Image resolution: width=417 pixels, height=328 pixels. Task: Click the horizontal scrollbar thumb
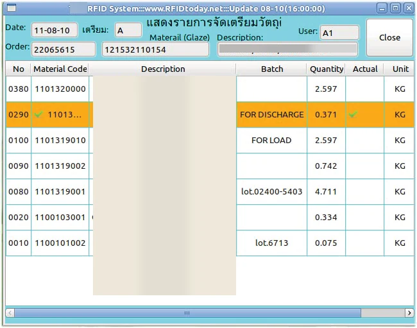coord(187,313)
